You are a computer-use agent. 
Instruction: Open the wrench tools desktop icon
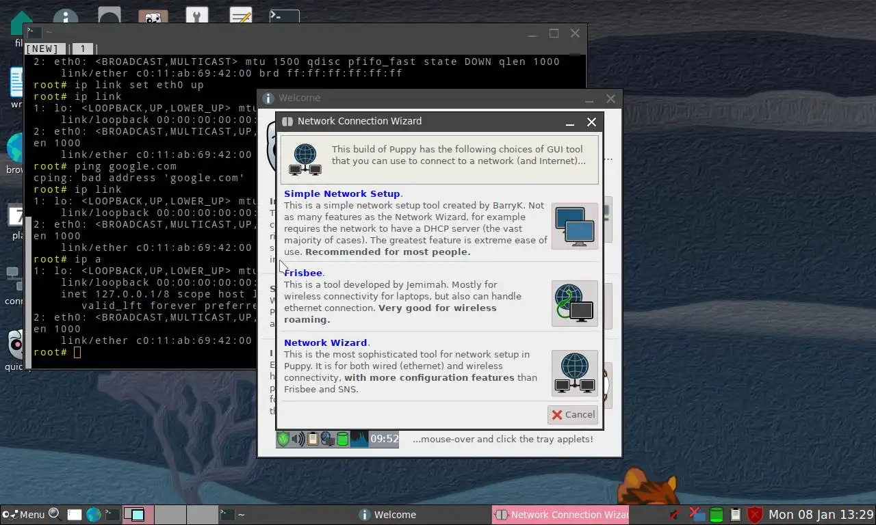coord(197,16)
